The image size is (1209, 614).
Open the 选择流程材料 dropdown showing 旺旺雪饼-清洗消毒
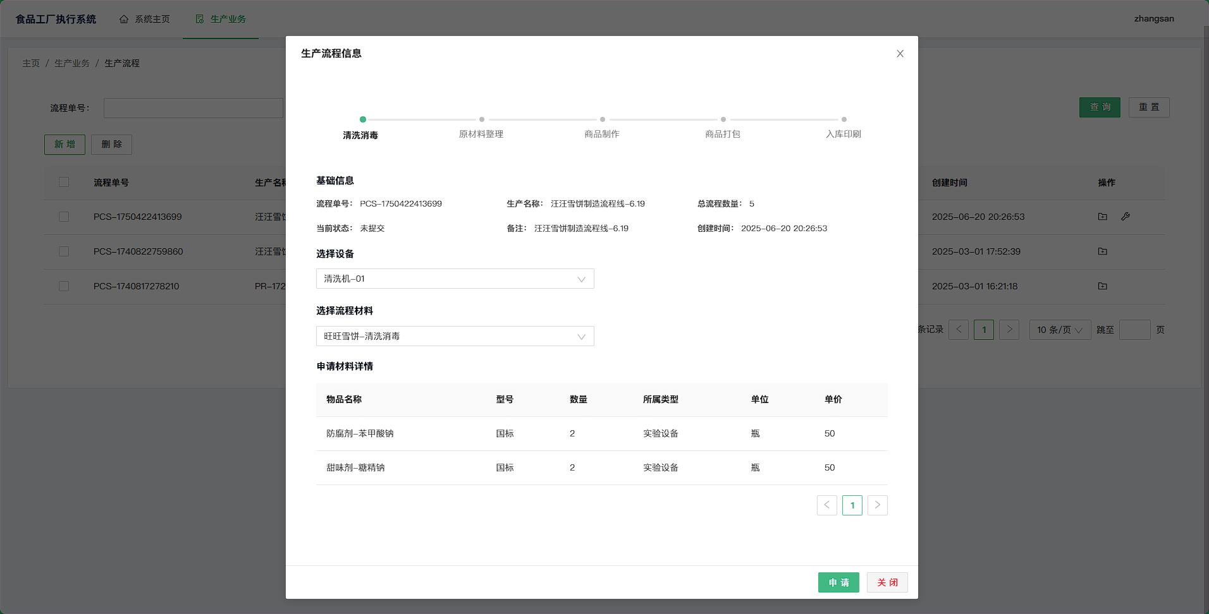coord(455,336)
